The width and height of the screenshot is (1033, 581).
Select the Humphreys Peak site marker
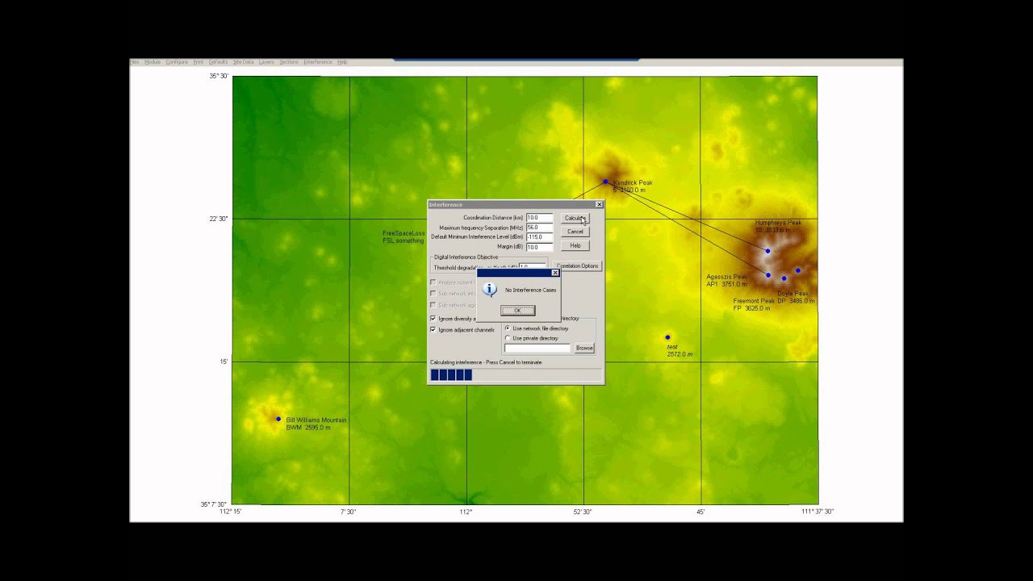pyautogui.click(x=767, y=251)
